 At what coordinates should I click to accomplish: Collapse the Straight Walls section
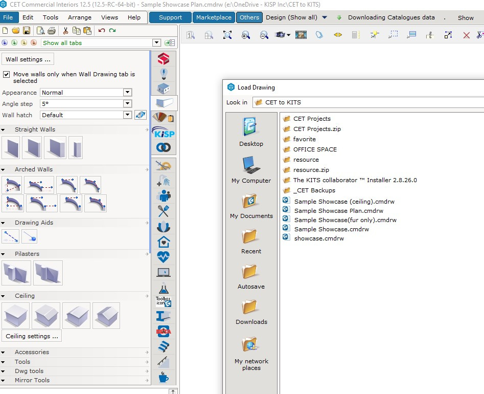click(x=3, y=130)
